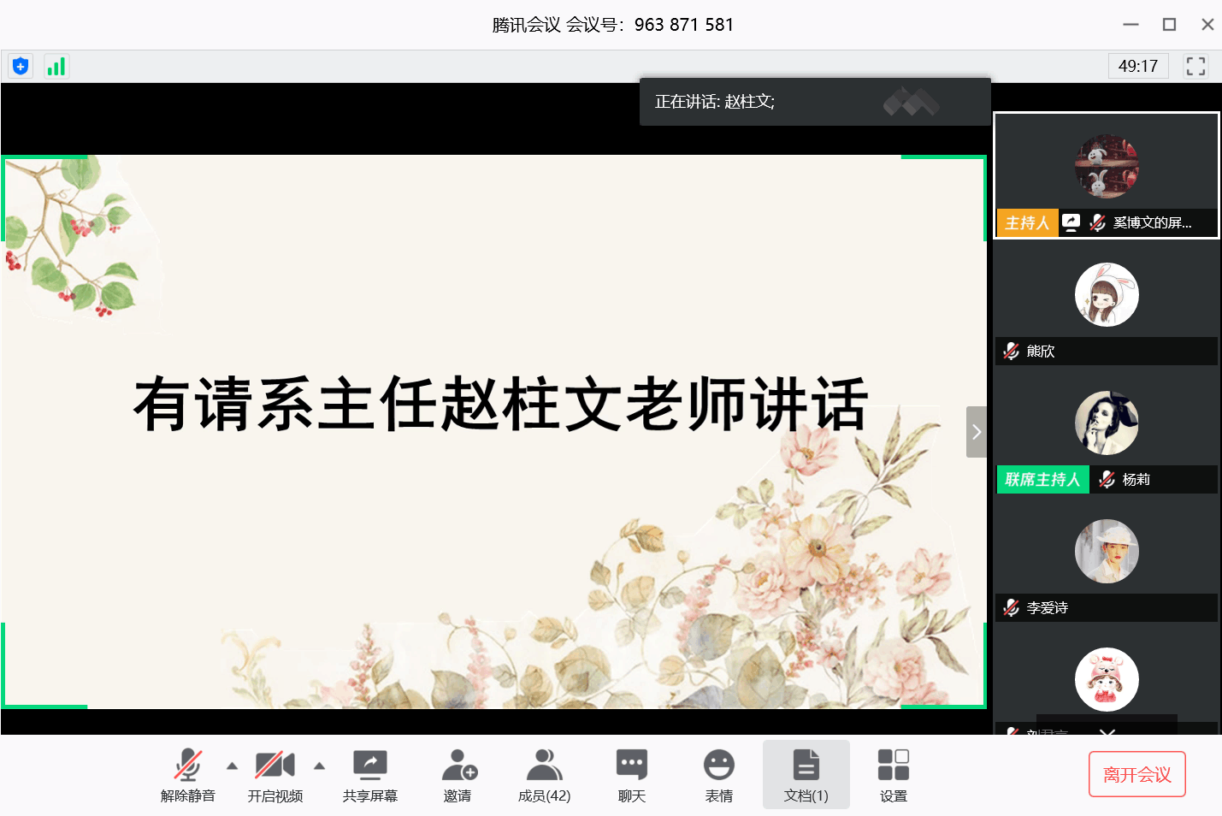
Task: Turn on the camera (开启视频)
Action: pyautogui.click(x=275, y=775)
